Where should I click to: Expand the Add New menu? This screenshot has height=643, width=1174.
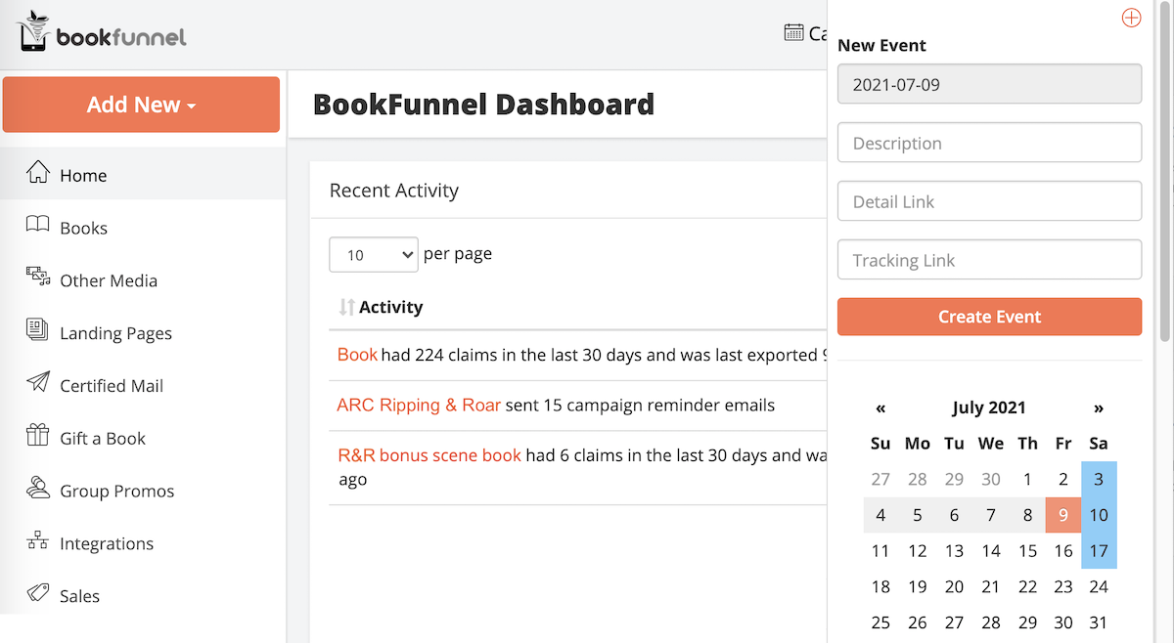tap(141, 104)
